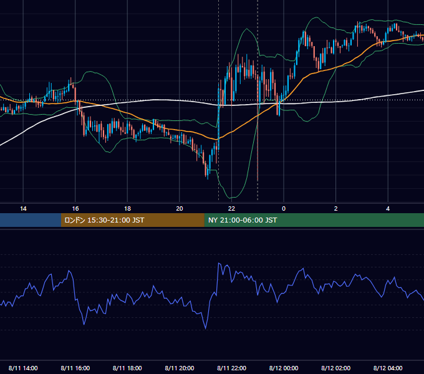The width and height of the screenshot is (424, 374).
Task: Click the 22 hour label on the price chart axis
Action: tap(231, 209)
